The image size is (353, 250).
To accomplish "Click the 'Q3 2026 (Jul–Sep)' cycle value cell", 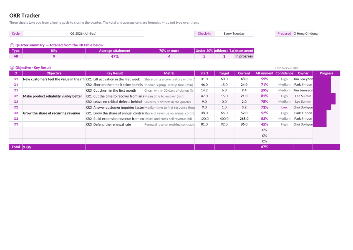I will coord(83,34).
